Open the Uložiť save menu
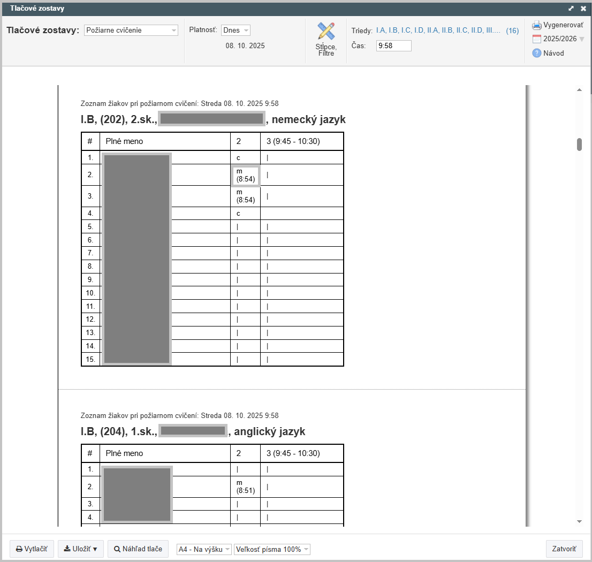The image size is (592, 562). (81, 549)
